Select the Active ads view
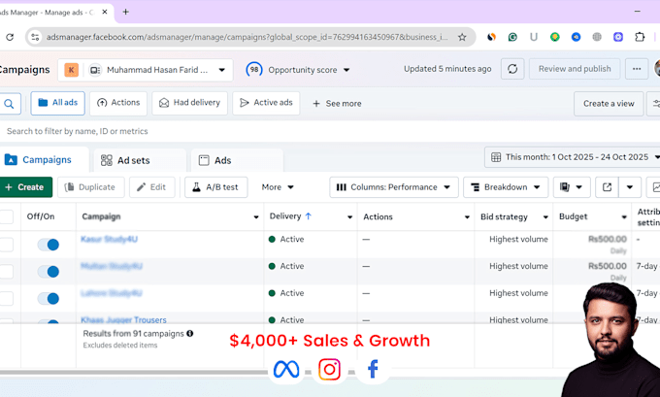Screen dimensions: 660x397 pos(266,103)
